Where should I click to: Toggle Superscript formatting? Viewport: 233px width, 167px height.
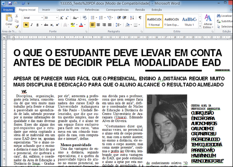click(x=57, y=25)
